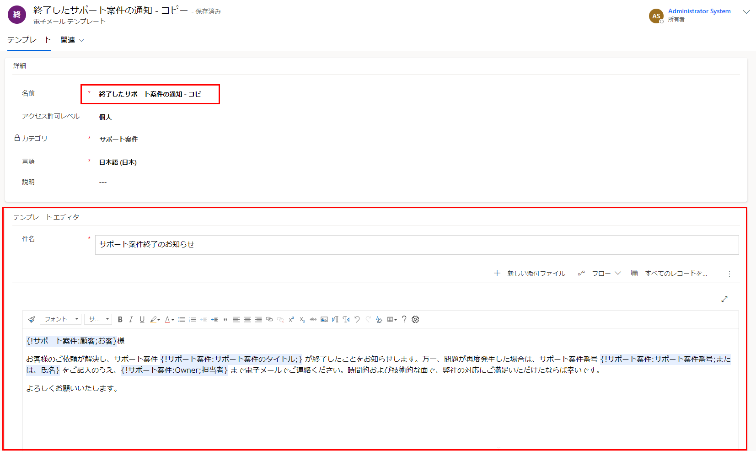Click the {!サポート案件:Owner;担当者} placeholder
756x451 pixels.
tap(174, 370)
